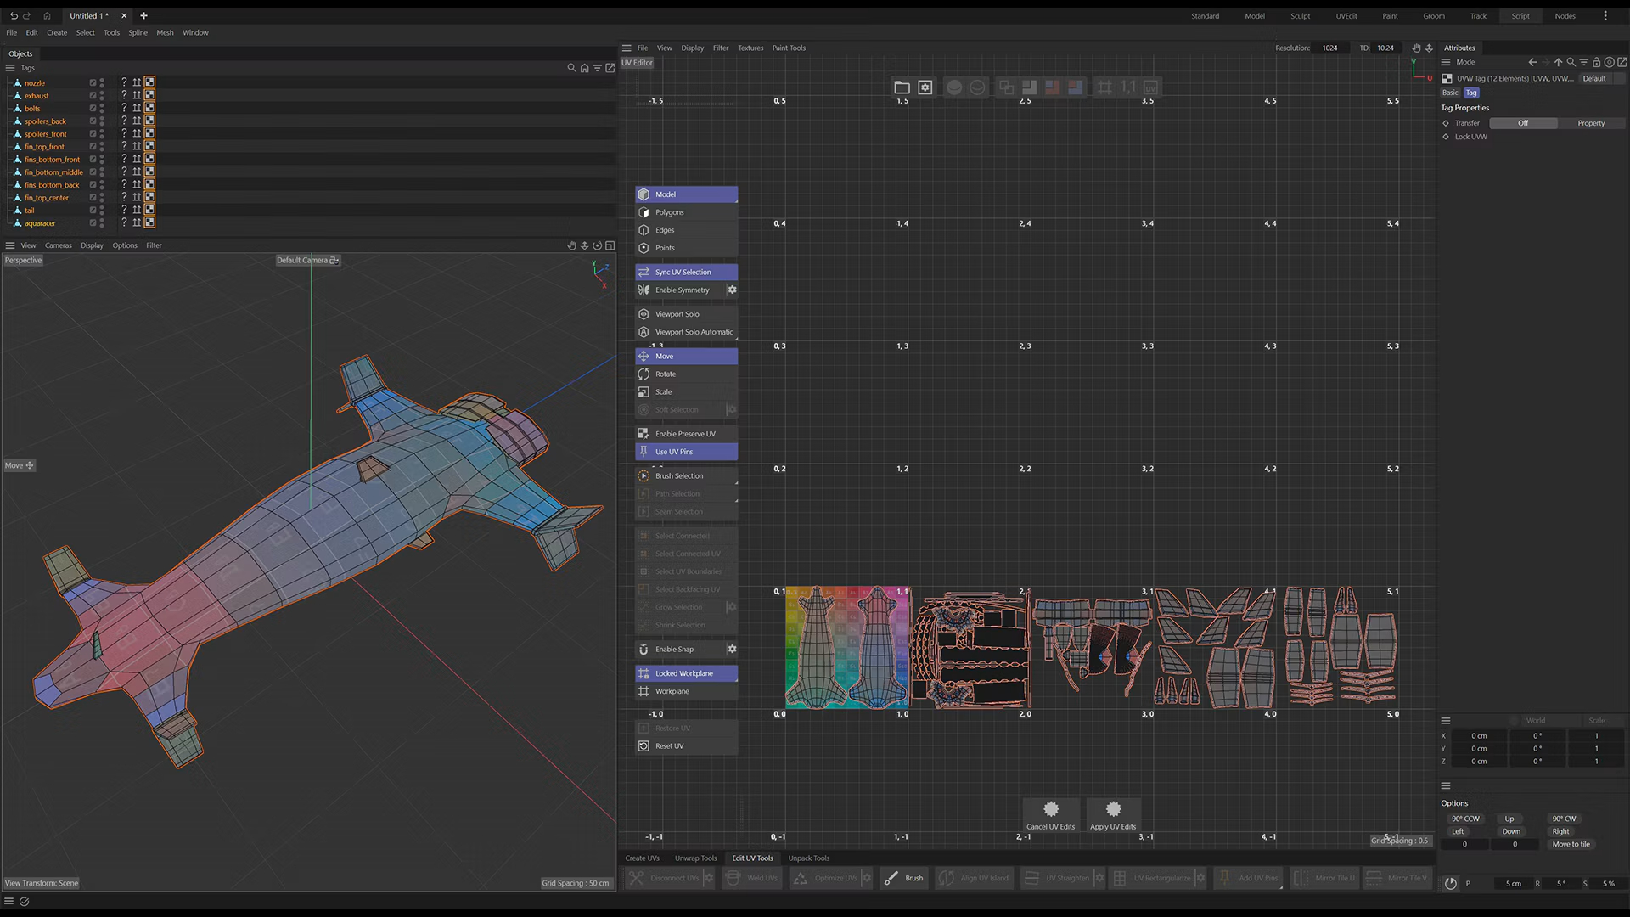Click the viewport orbit rotate icon

[597, 245]
